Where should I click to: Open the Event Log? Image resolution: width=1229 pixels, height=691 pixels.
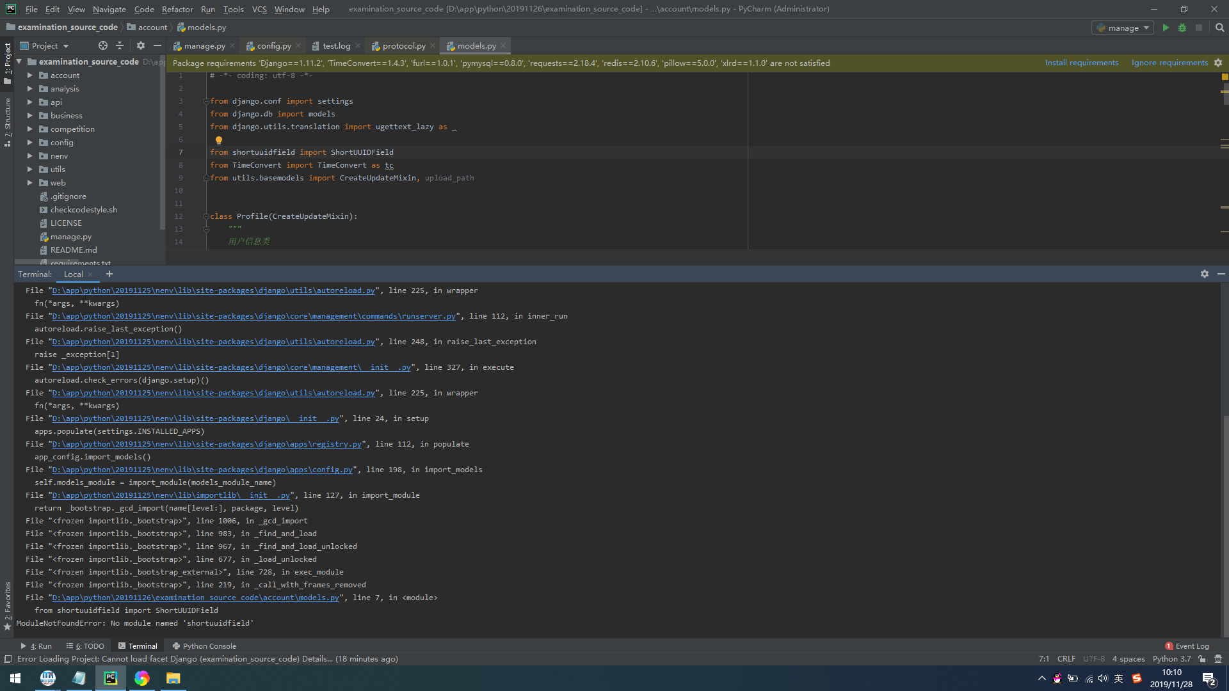pyautogui.click(x=1187, y=646)
